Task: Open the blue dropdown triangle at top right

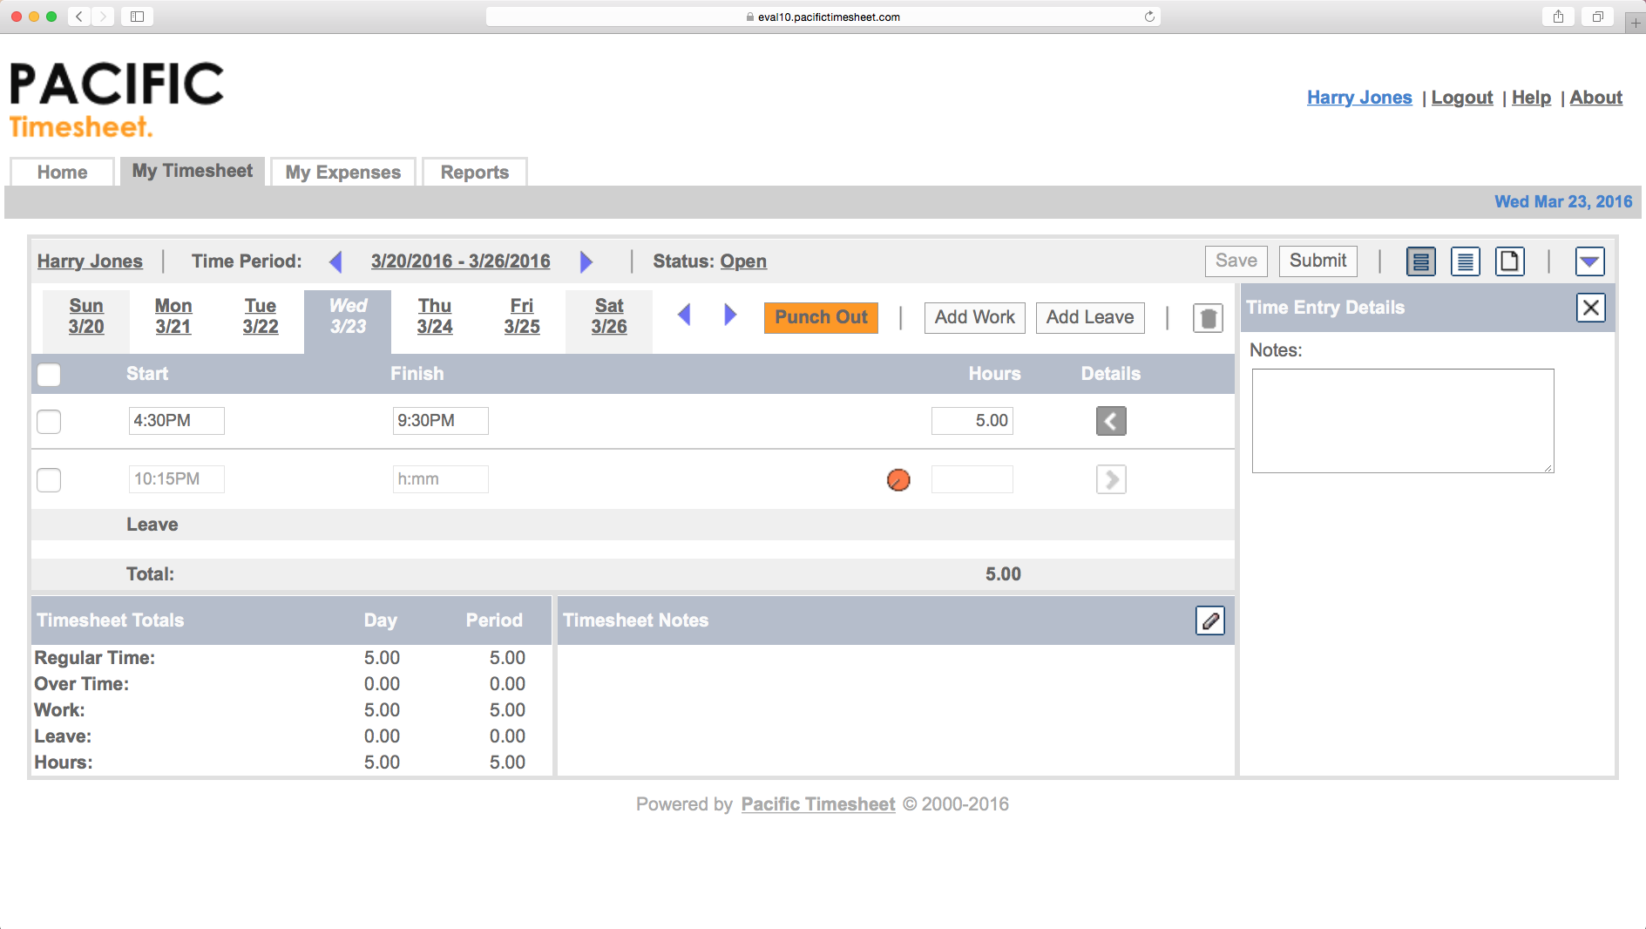Action: 1590,261
